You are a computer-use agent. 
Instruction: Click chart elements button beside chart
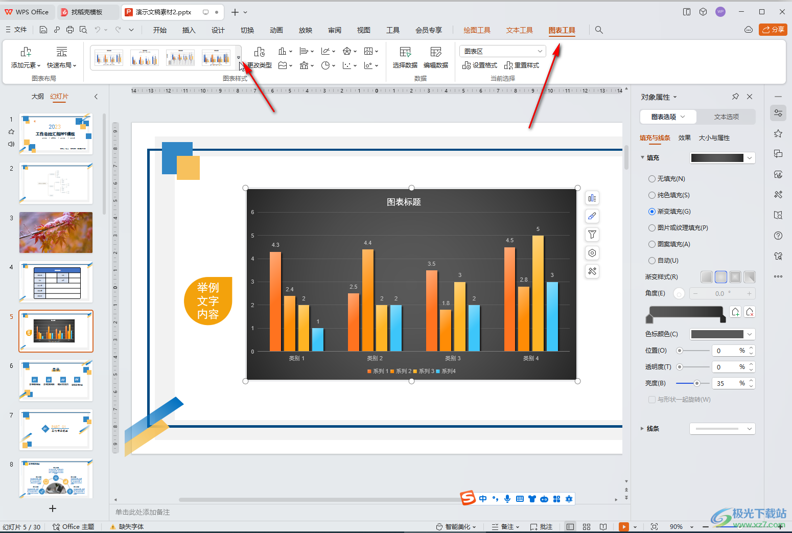pyautogui.click(x=592, y=198)
